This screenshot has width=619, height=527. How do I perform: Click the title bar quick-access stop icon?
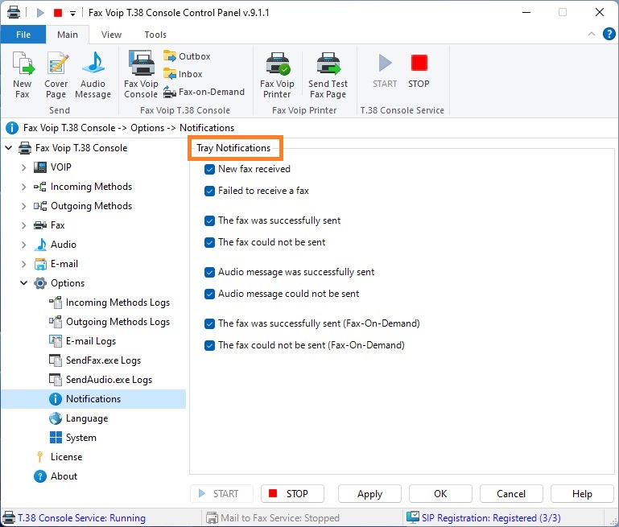click(58, 13)
